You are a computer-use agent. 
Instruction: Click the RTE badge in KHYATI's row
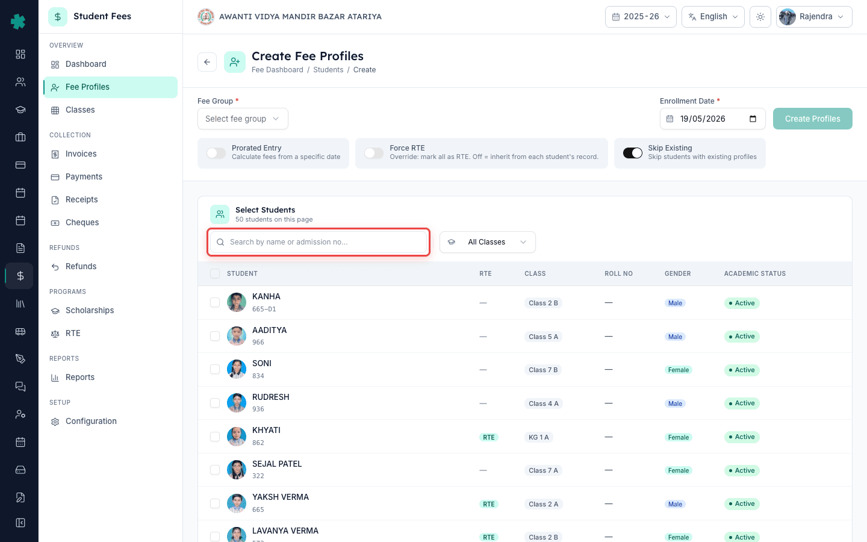(489, 437)
